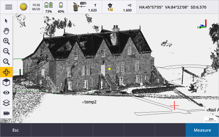
Task: Toggle the Orbit tool
Action: [6, 72]
